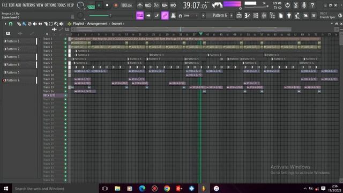Toggle loop recording icon

(x=173, y=5)
